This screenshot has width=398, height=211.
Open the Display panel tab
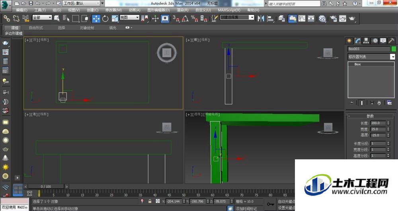[383, 41]
